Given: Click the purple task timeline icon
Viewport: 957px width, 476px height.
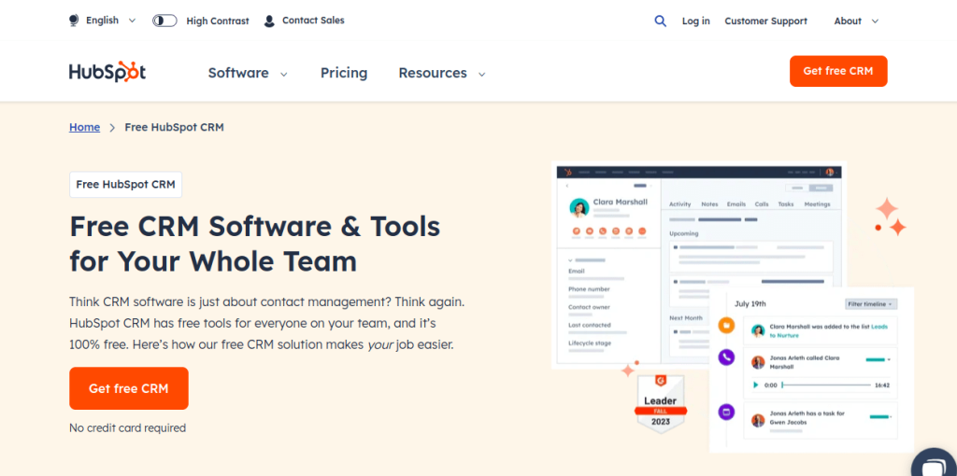Looking at the screenshot, I should point(726,412).
